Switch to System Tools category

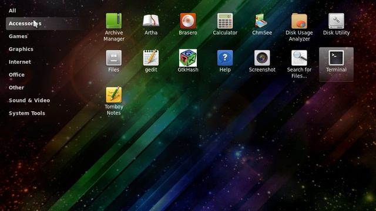27,113
